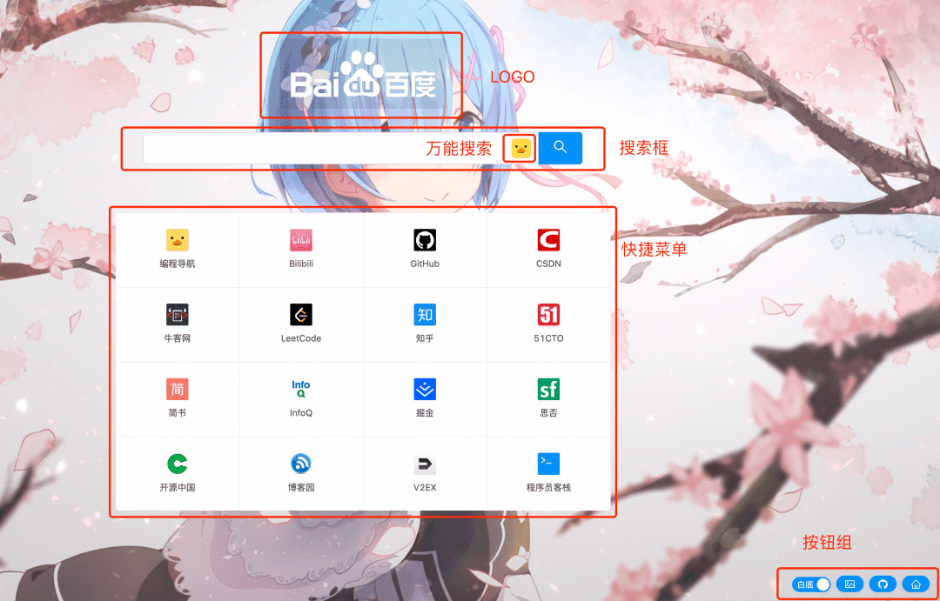This screenshot has width=940, height=601.
Task: Open the 编程导航 shortcut icon
Action: [x=178, y=241]
